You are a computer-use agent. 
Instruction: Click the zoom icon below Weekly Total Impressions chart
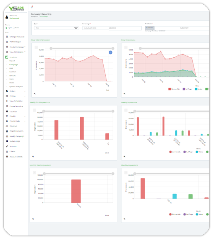coord(33,156)
